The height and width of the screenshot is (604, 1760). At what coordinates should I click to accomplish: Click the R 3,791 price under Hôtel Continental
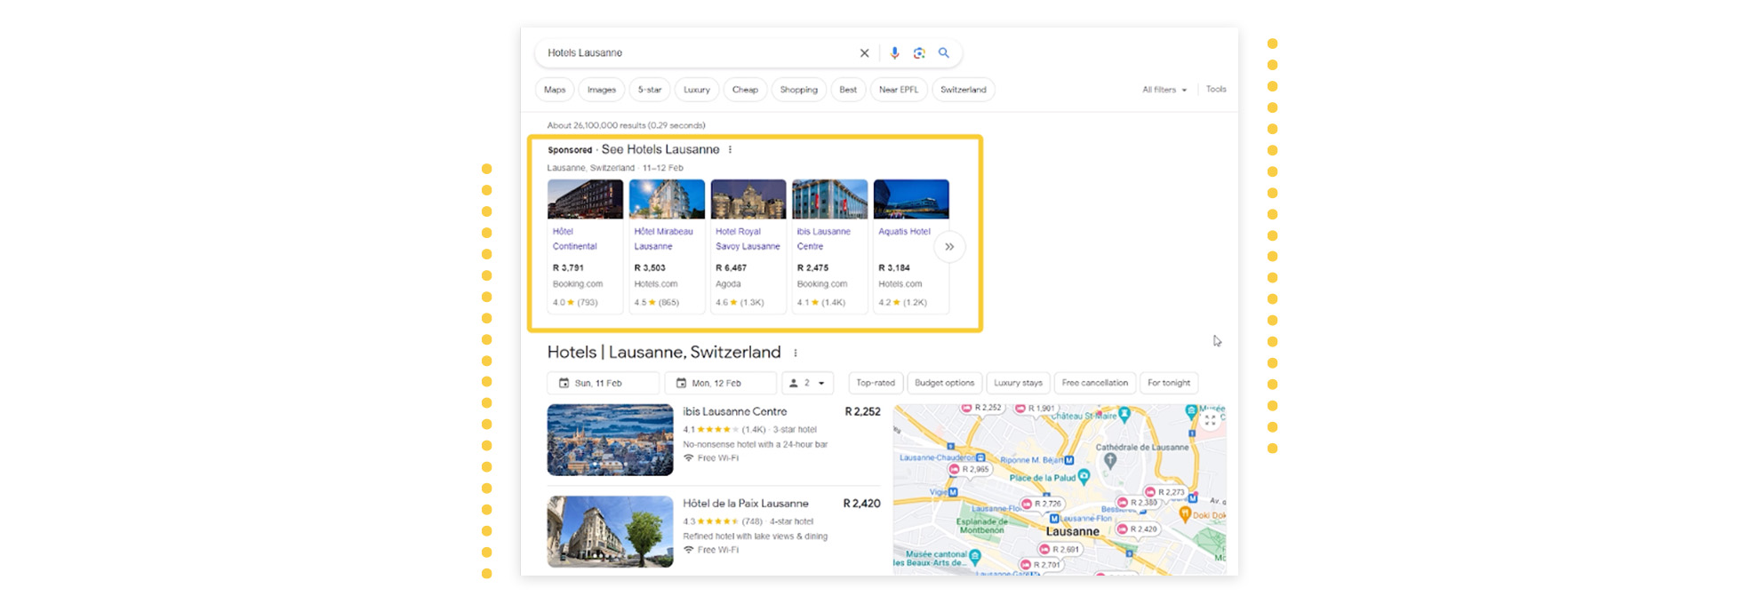pos(568,267)
